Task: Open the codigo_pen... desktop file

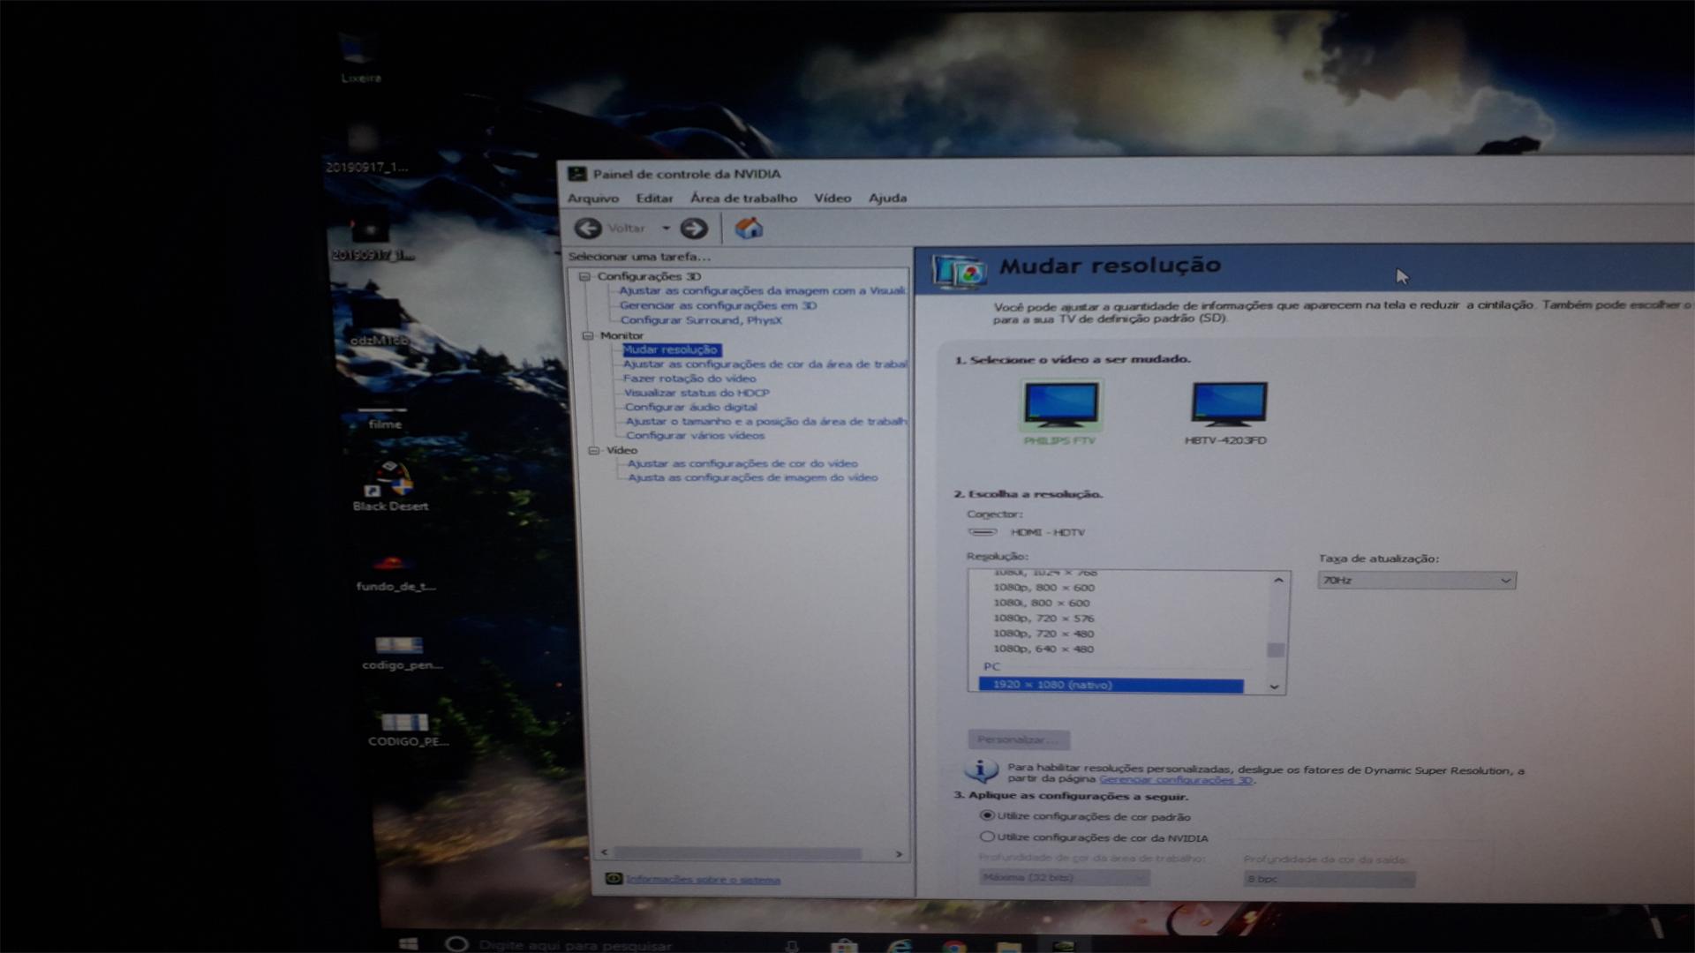Action: (x=402, y=651)
